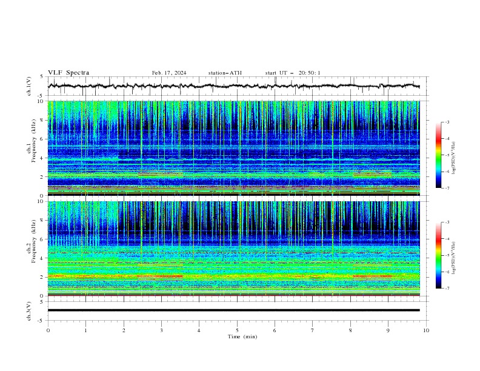This screenshot has height=371, width=480.
Task: Click the ch.2 "Frequency (kHz)" axis label
Action: click(35, 241)
